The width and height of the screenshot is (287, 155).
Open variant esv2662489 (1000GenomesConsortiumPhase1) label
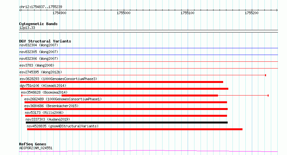tap(63, 99)
